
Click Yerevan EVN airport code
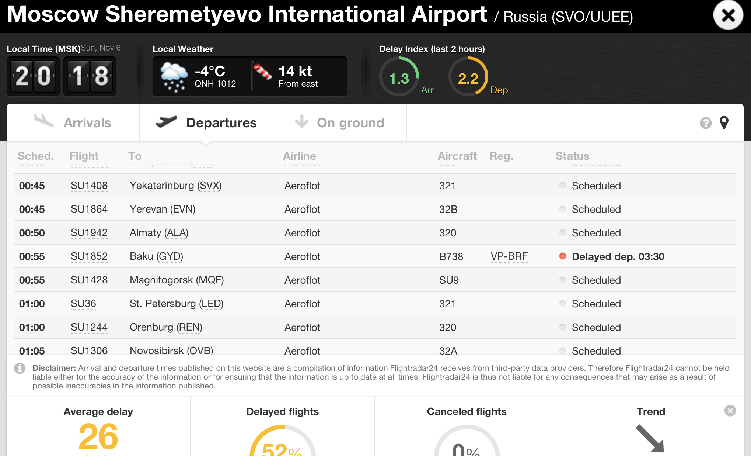coord(183,209)
